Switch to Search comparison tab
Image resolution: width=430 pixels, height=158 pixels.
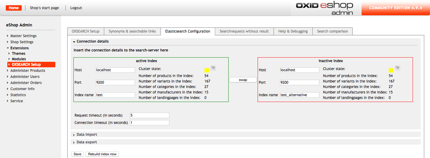(332, 31)
